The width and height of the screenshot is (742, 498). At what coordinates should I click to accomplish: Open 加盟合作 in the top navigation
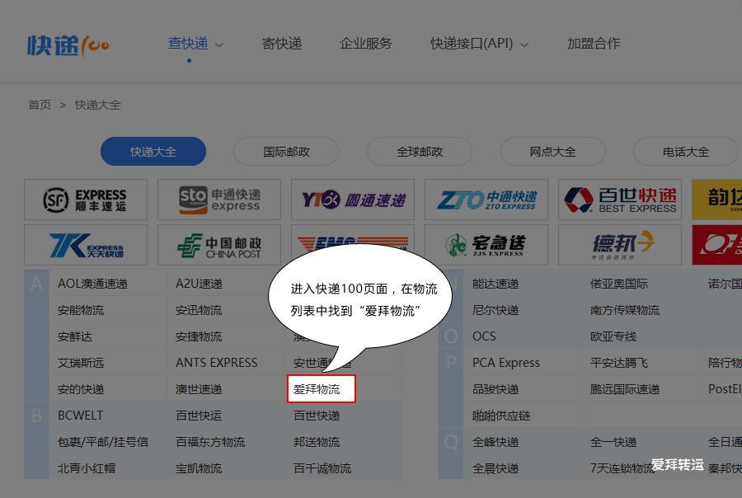[594, 44]
